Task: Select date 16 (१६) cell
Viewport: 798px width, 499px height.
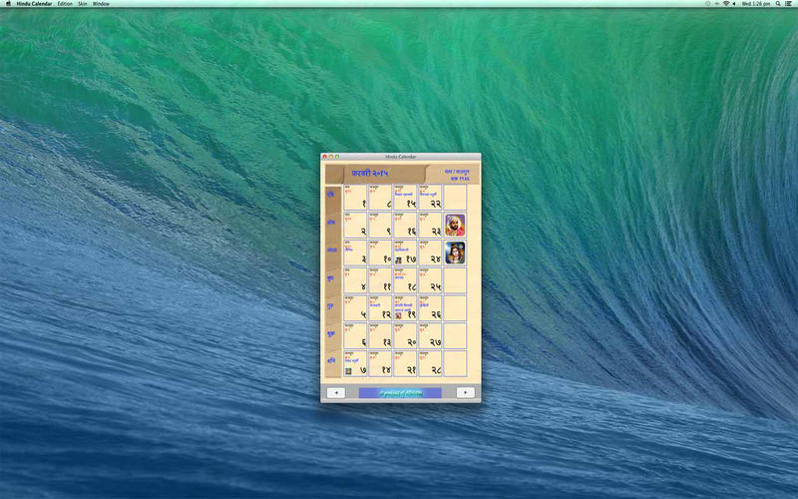Action: click(x=405, y=226)
